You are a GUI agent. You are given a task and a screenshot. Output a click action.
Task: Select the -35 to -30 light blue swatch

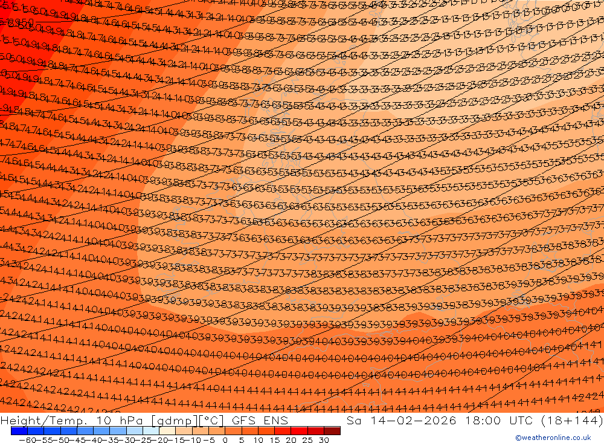pyautogui.click(x=118, y=431)
